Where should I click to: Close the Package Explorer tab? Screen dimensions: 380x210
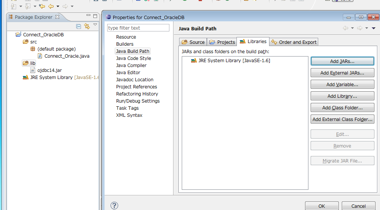(57, 17)
